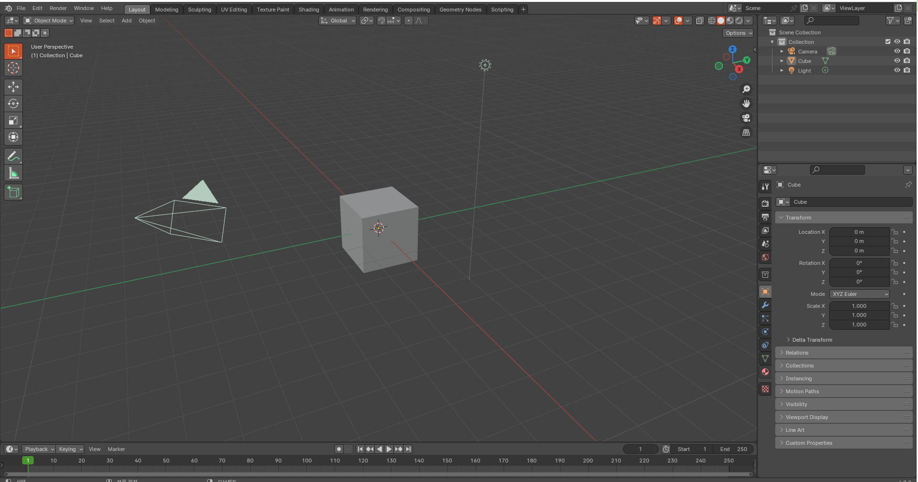The height and width of the screenshot is (482, 918).
Task: Open the Modifiers wrench tab
Action: [765, 305]
